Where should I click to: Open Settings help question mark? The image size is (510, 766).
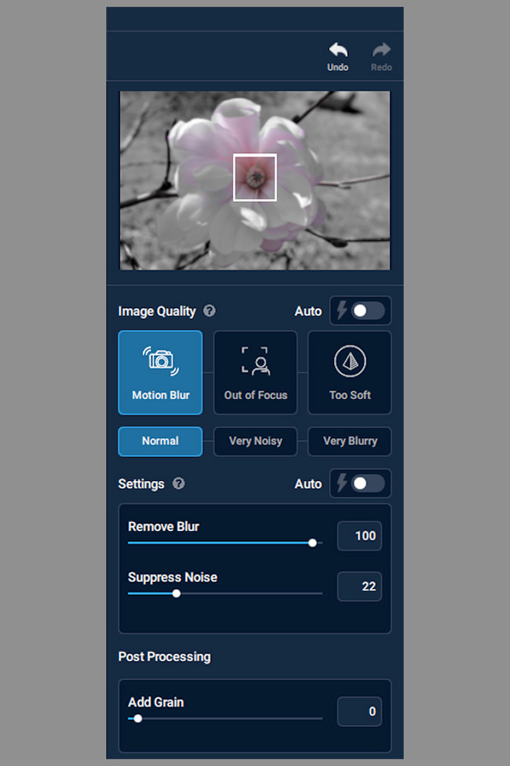point(178,483)
